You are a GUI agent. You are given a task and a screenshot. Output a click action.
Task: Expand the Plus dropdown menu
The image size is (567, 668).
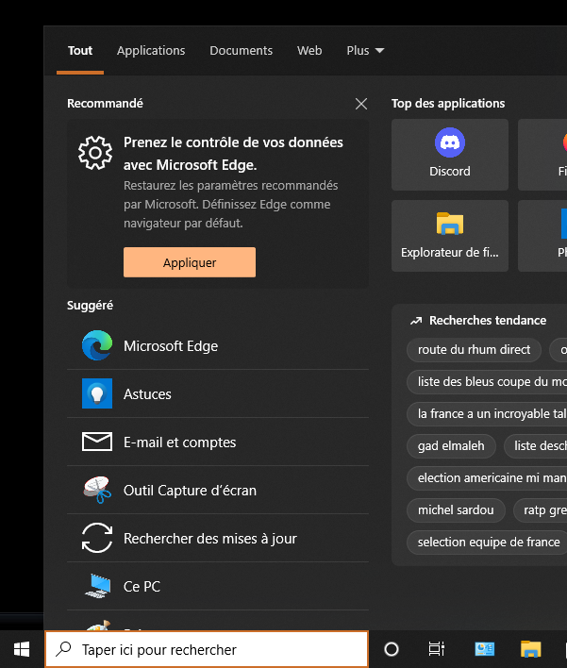(x=365, y=51)
